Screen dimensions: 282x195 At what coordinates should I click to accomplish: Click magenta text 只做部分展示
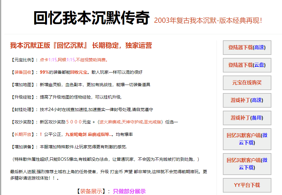coord(129,191)
